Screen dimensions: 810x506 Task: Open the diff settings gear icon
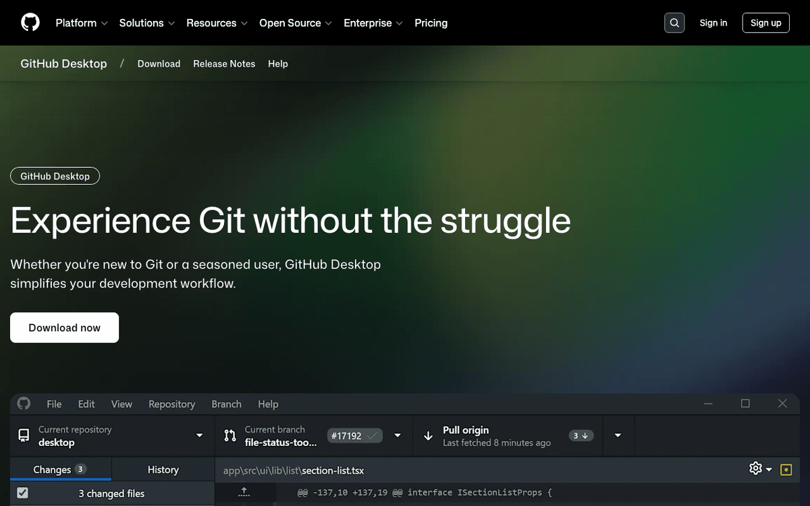pyautogui.click(x=756, y=469)
